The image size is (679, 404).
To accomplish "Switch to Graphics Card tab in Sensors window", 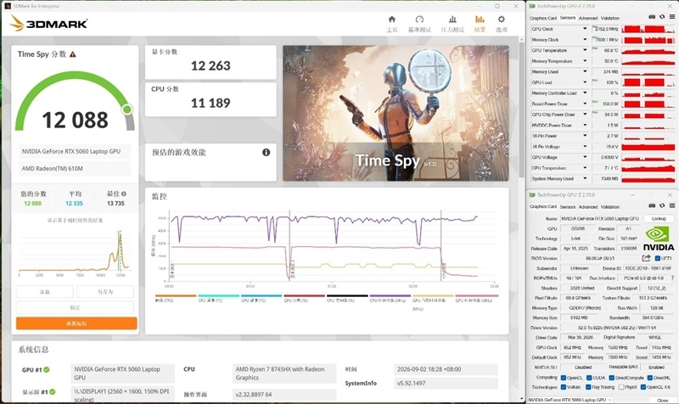I will tap(543, 18).
